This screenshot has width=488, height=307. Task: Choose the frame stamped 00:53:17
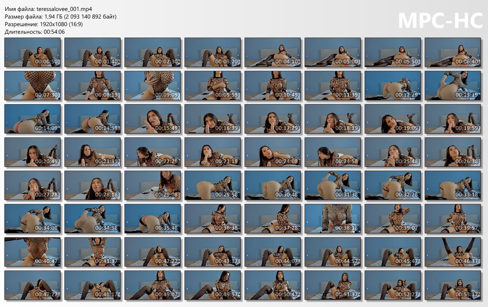click(x=453, y=285)
